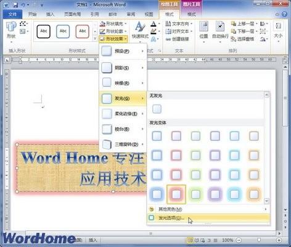
Task: Open the 位置 position button
Action: pos(203,32)
